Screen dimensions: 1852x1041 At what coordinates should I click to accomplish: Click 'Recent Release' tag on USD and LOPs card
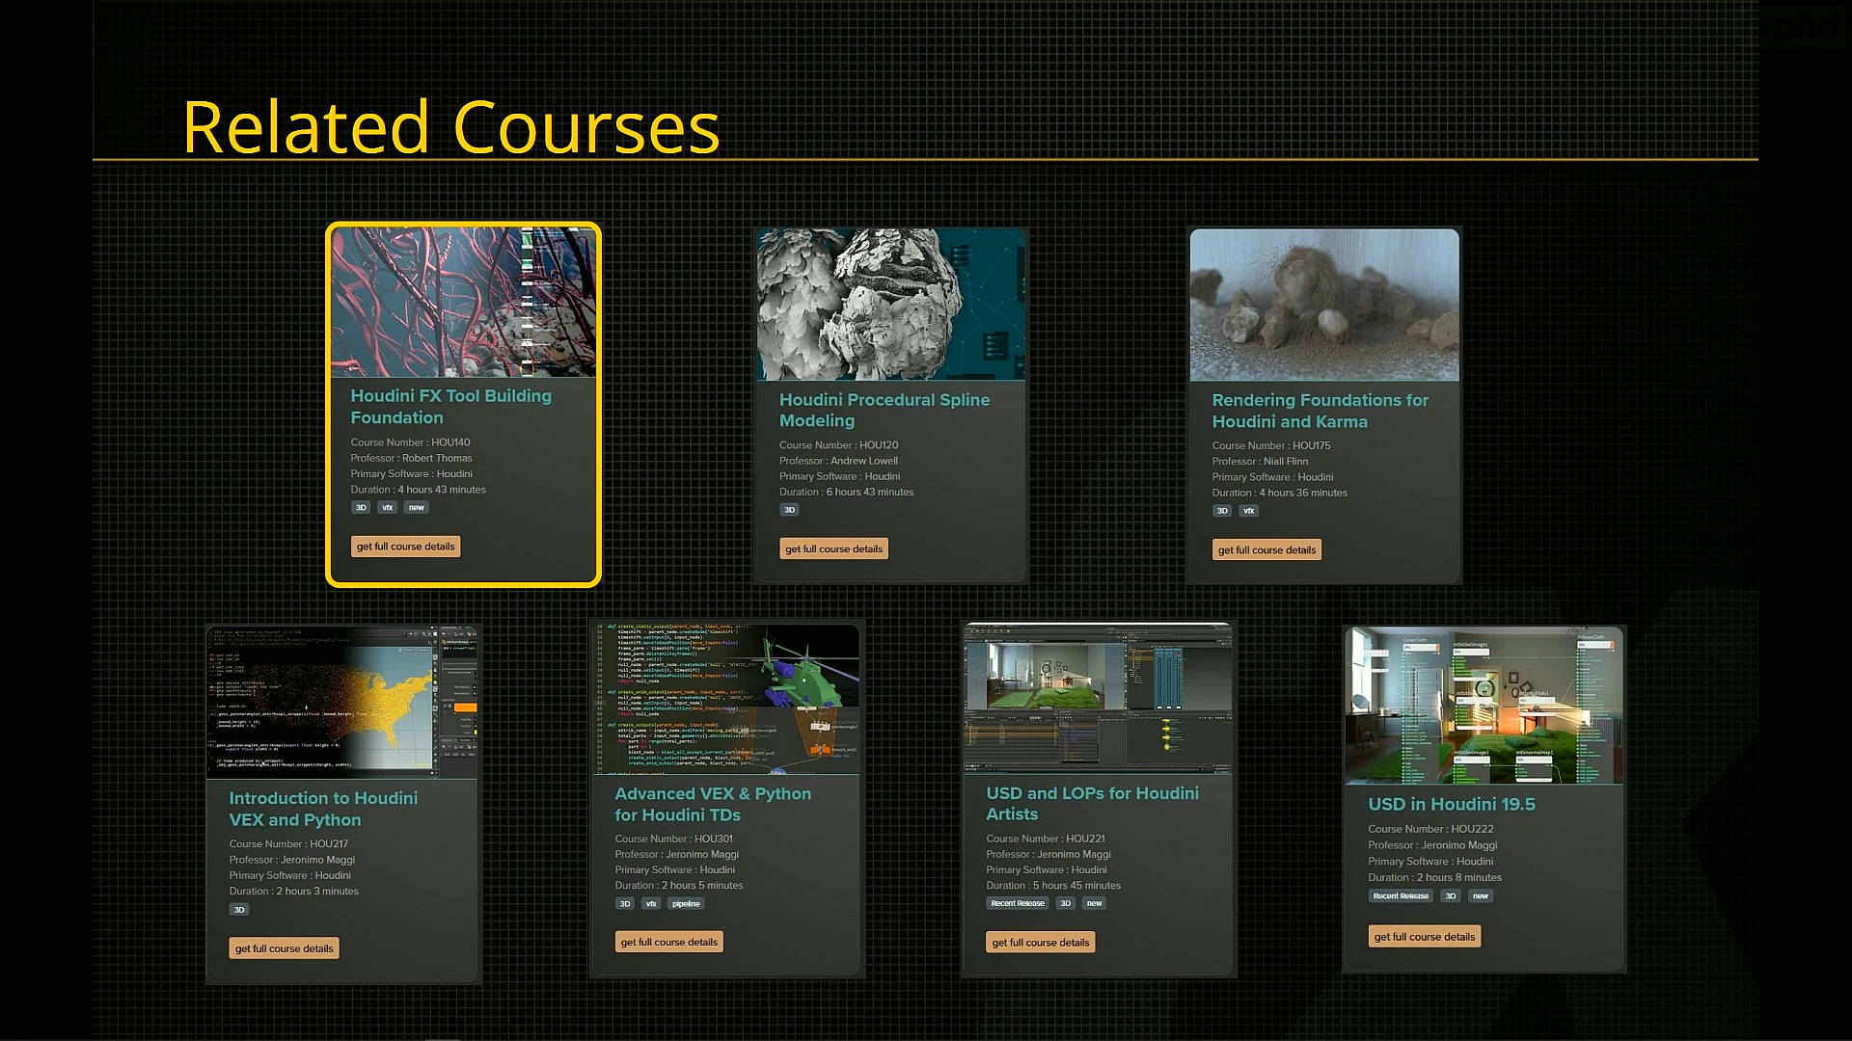1017,904
